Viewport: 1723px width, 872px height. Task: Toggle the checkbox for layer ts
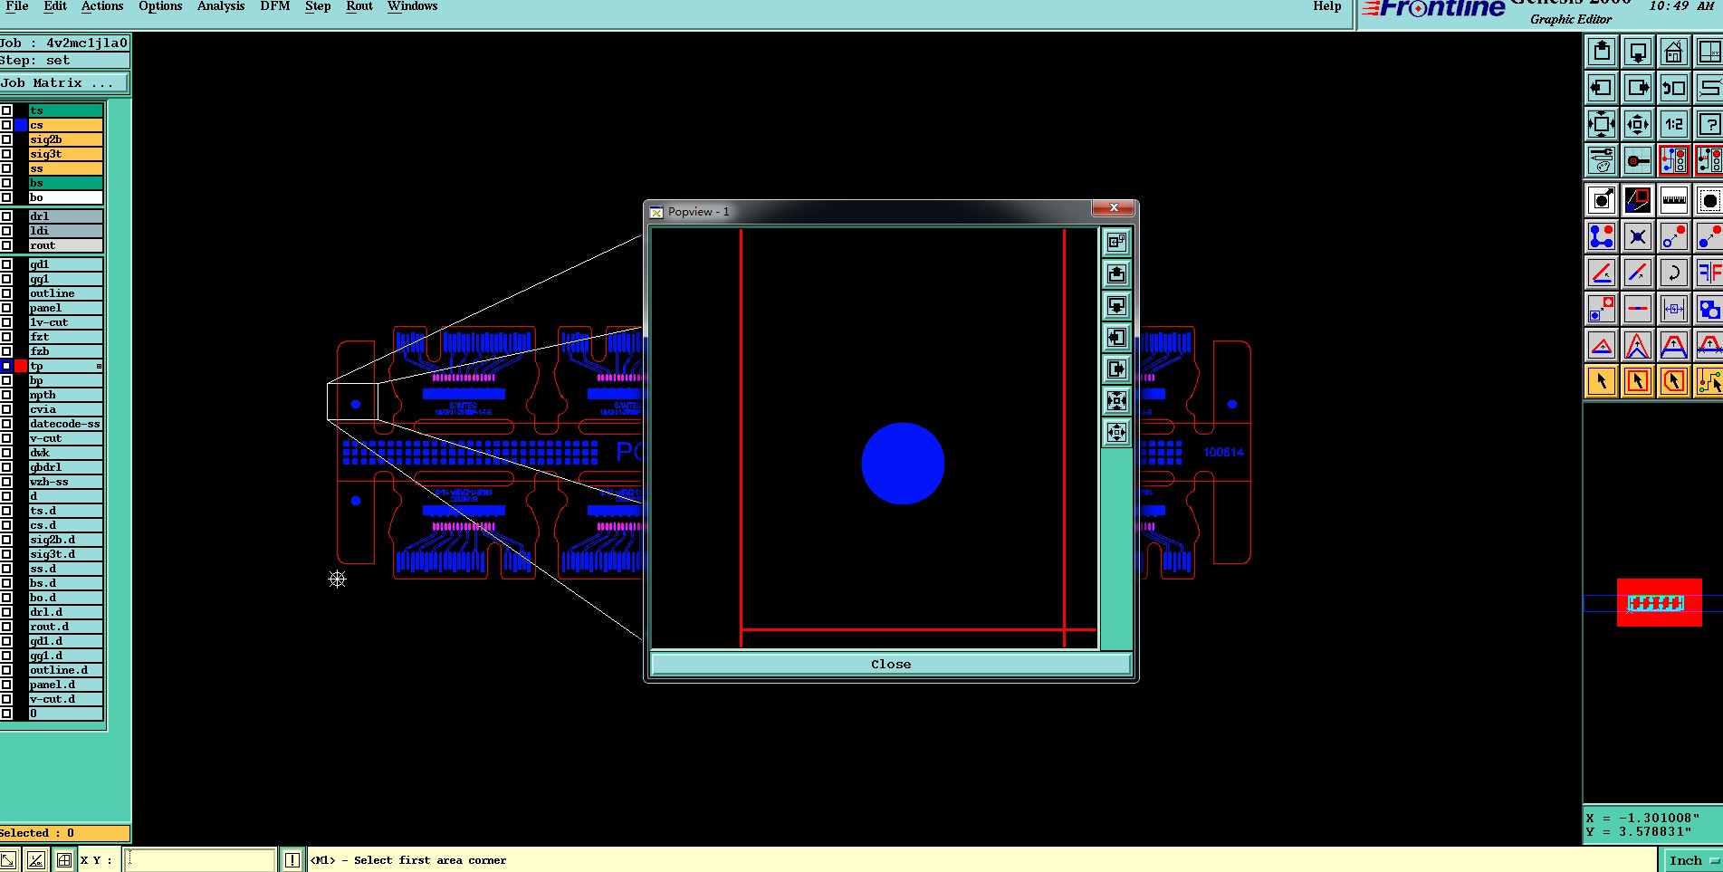click(6, 110)
